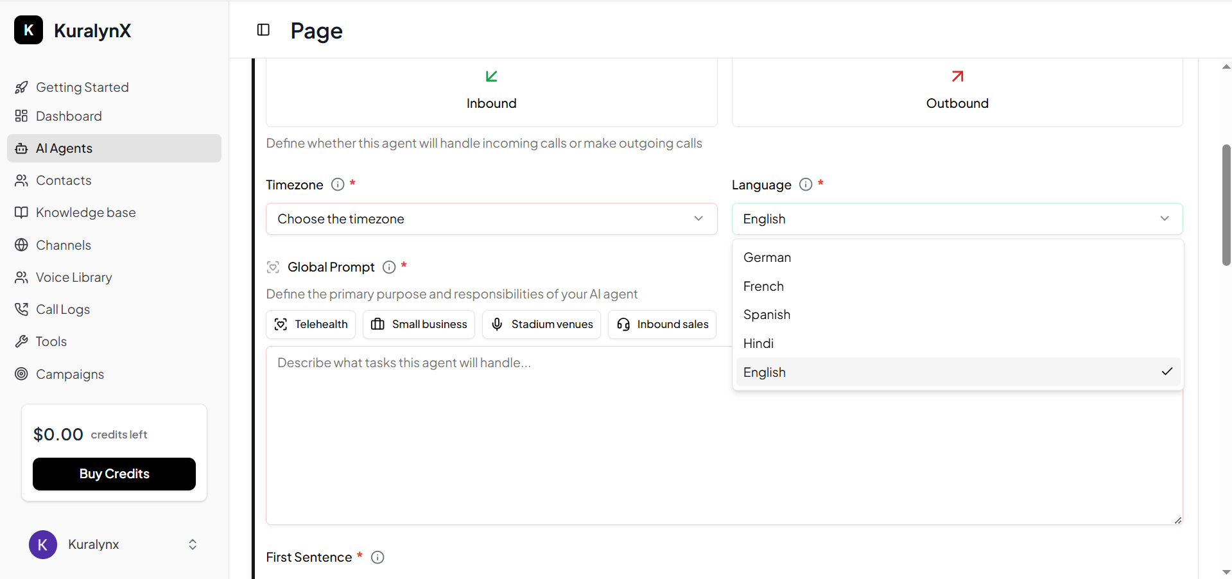Select the Inbound call direction card
This screenshot has width=1232, height=579.
491,90
